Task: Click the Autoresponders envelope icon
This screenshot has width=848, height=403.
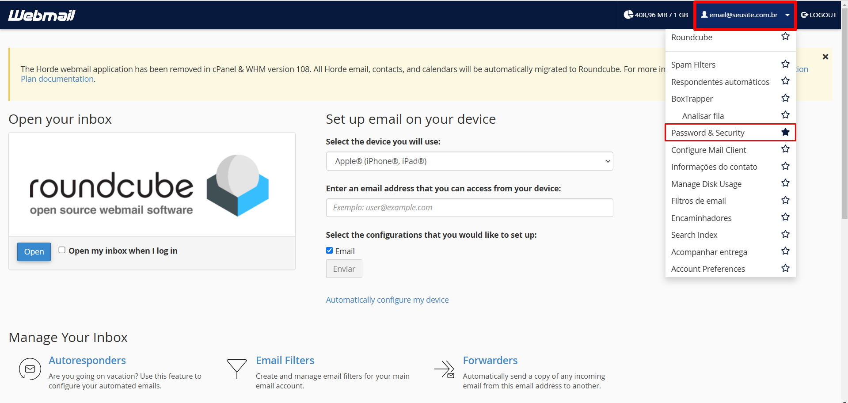Action: [30, 369]
